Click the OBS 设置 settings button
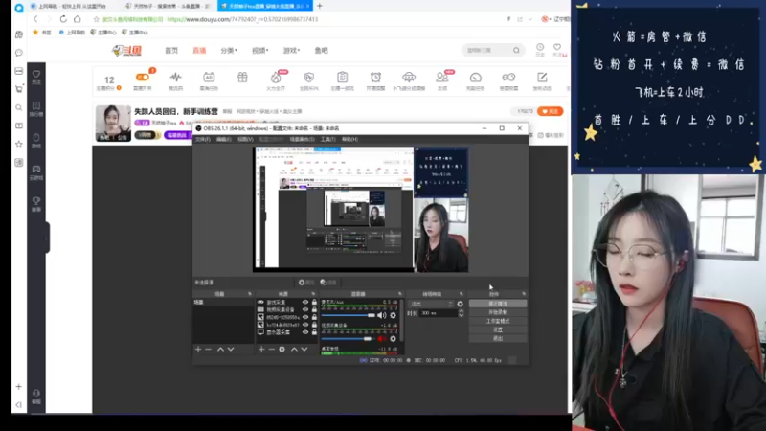Image resolution: width=766 pixels, height=431 pixels. click(x=498, y=329)
